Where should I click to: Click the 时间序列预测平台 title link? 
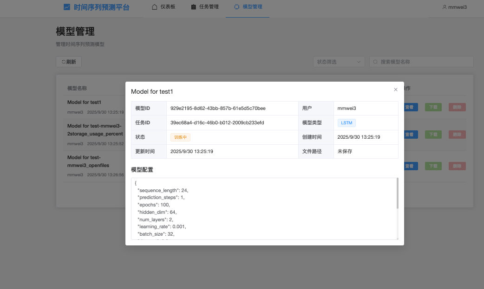coord(102,7)
